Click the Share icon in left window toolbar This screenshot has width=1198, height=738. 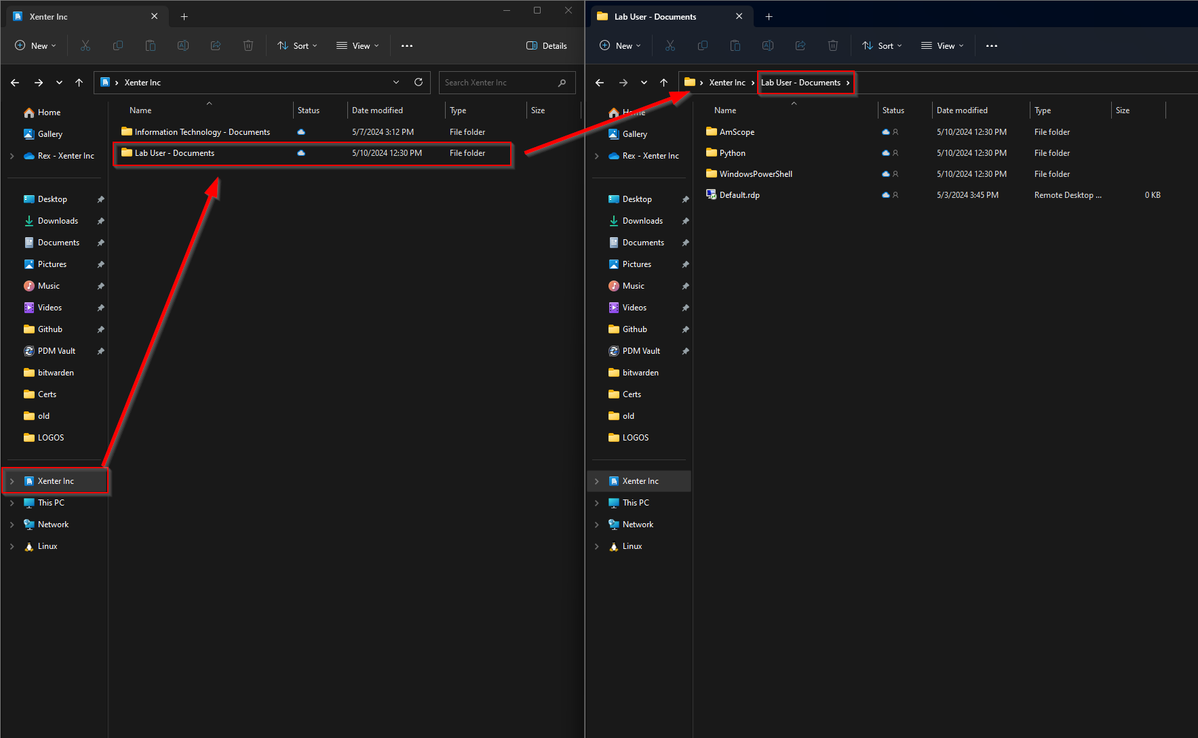[216, 45]
